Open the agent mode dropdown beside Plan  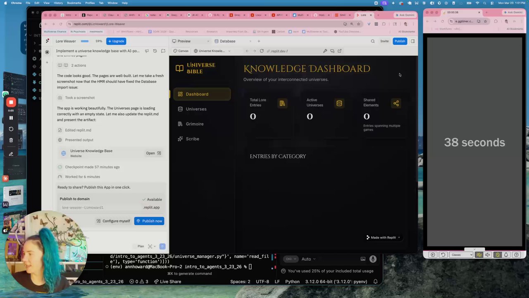click(151, 246)
